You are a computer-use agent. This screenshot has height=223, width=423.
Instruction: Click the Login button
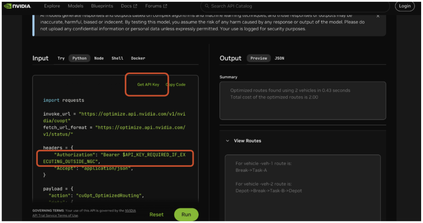[405, 6]
